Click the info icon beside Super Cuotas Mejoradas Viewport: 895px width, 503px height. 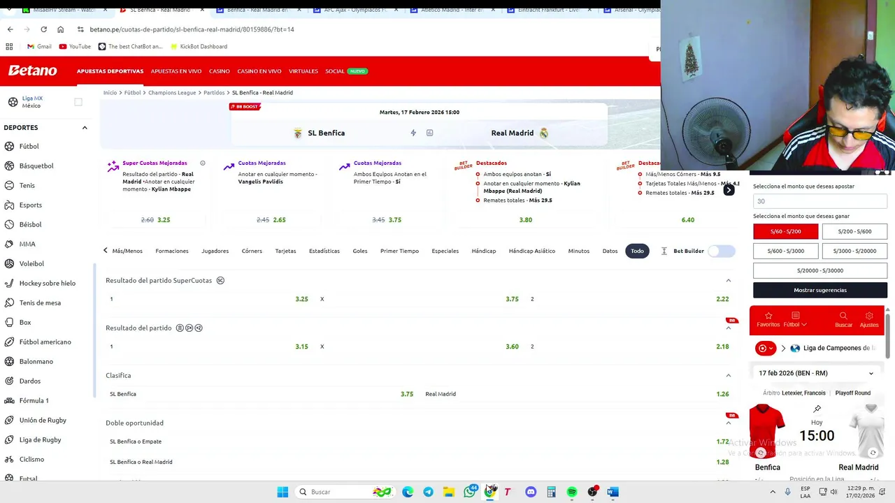click(203, 163)
